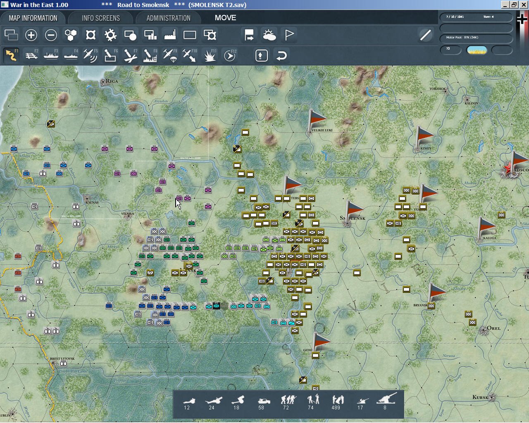The height and width of the screenshot is (423, 529).
Task: Select F9 Air transport mode icon
Action: click(170, 55)
